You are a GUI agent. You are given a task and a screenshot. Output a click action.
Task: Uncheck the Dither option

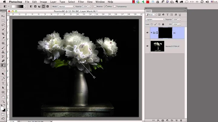pyautogui.click(x=105, y=6)
